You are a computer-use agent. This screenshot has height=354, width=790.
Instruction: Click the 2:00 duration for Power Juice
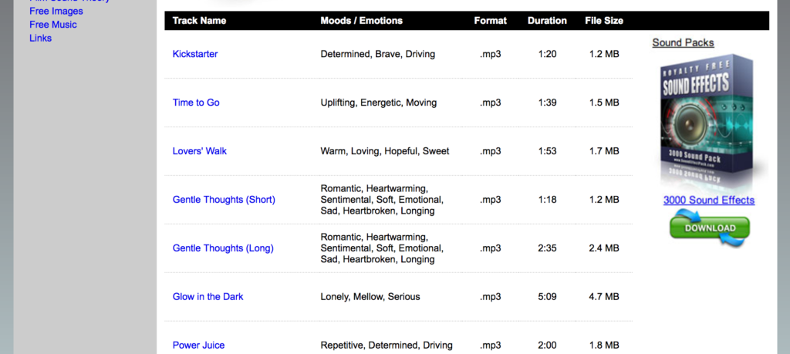(547, 345)
